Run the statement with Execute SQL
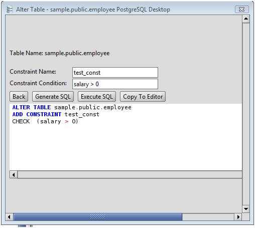255x228 pixels. point(97,97)
